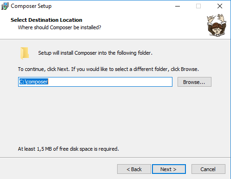Close the Composer Setup window
The image size is (231, 179).
(x=220, y=6)
